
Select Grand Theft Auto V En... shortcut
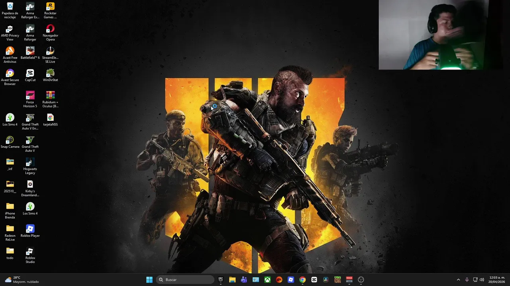30,122
